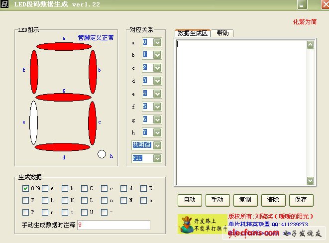Screen dimensions: 329x243
Task: Click the 手动生成数据时注释 input field
Action: (x=113, y=225)
